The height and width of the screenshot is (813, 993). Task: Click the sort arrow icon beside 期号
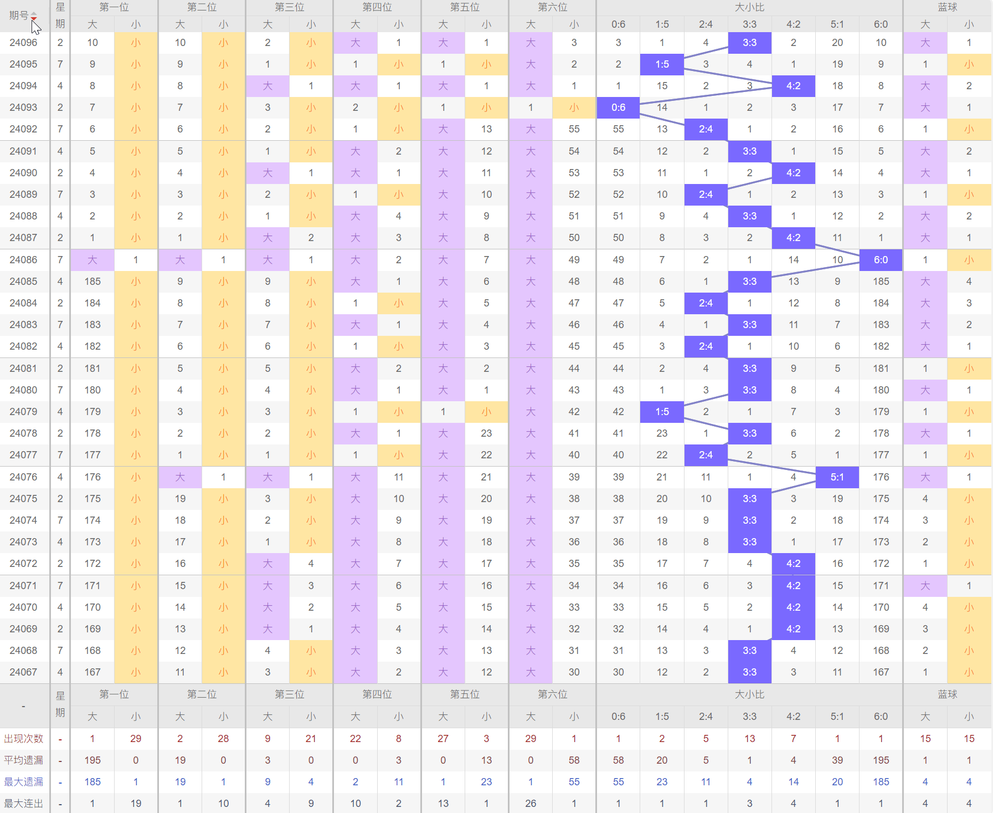pyautogui.click(x=34, y=16)
